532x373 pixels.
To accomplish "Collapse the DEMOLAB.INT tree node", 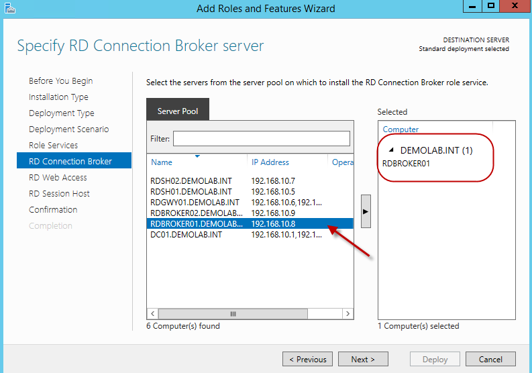I will click(x=392, y=151).
